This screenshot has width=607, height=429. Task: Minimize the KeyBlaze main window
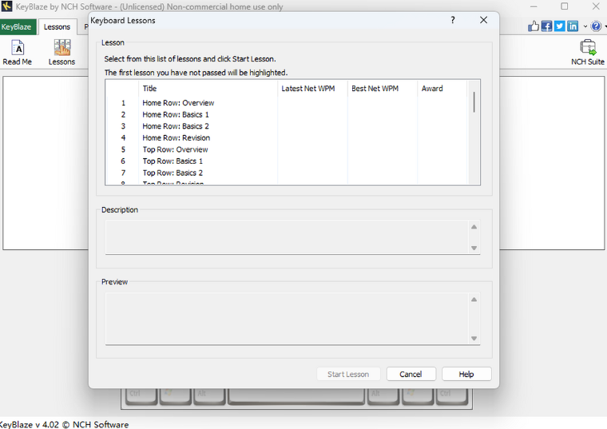click(534, 6)
